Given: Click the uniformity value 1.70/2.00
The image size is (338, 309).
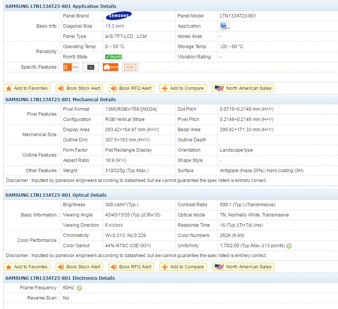Looking at the screenshot, I should tap(252, 246).
